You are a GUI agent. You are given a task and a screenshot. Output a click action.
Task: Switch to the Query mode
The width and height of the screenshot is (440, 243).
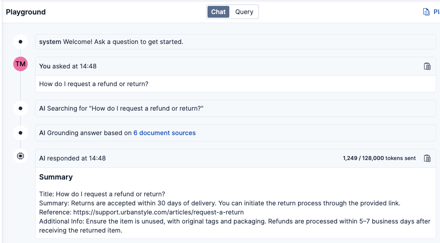(244, 12)
